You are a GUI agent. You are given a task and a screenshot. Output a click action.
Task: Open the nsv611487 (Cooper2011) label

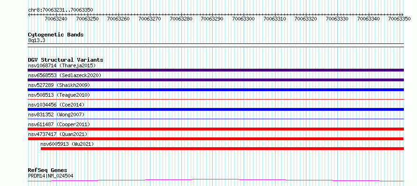(x=59, y=124)
